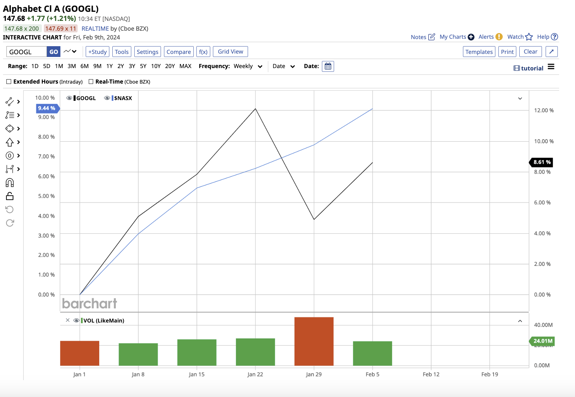Click the unlock drawings padlock icon
Screen dimensions: 575x397
click(10, 196)
